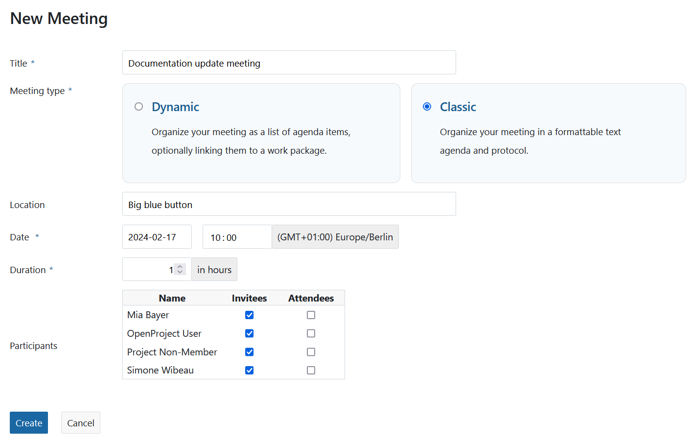Viewport: 693px width, 442px height.
Task: Select the Dynamic meeting type radio button
Action: point(139,107)
